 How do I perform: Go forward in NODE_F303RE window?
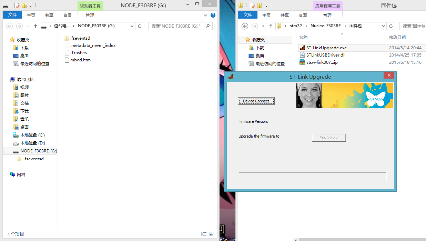point(20,26)
